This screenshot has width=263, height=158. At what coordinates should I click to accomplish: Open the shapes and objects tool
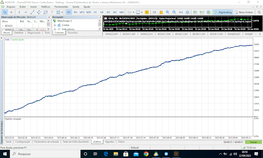[x=58, y=12]
